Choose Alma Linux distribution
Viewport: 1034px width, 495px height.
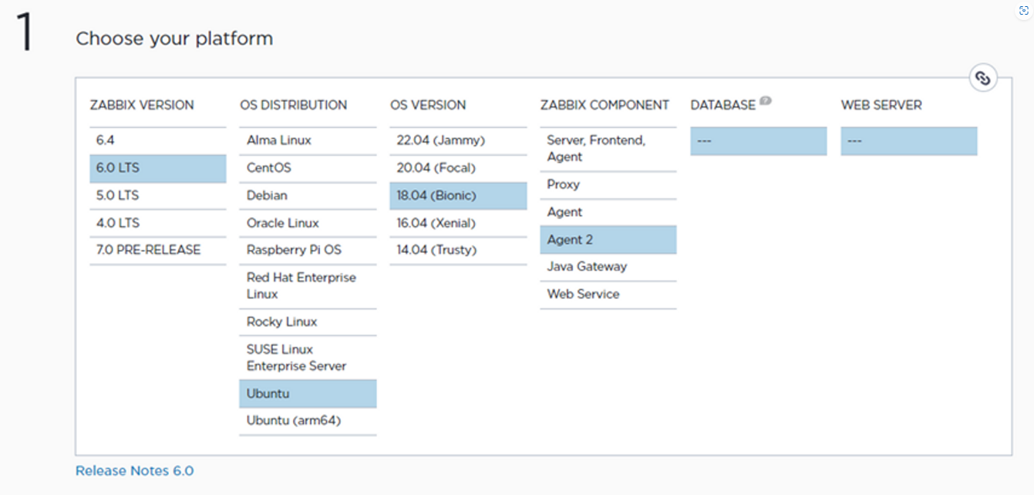[x=308, y=141]
